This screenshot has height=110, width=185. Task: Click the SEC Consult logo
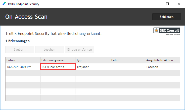point(167,31)
